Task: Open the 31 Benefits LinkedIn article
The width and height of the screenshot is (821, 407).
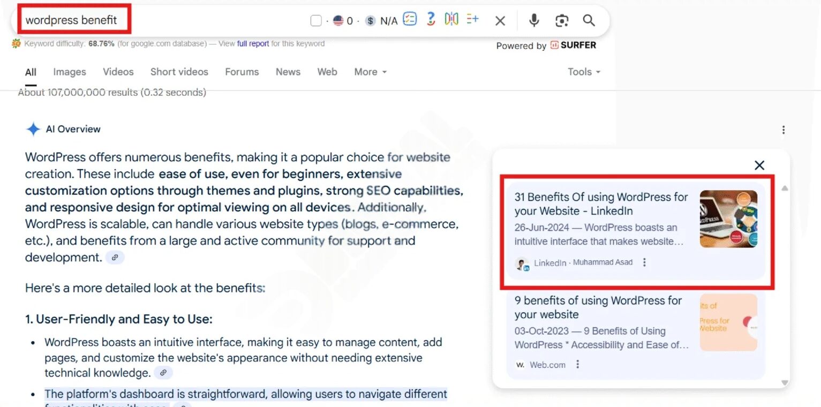Action: point(600,204)
